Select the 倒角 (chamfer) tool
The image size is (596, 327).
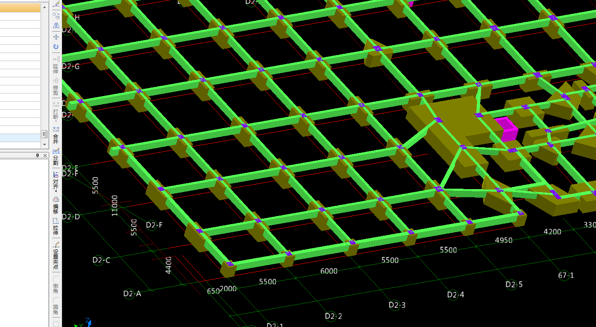[56, 284]
